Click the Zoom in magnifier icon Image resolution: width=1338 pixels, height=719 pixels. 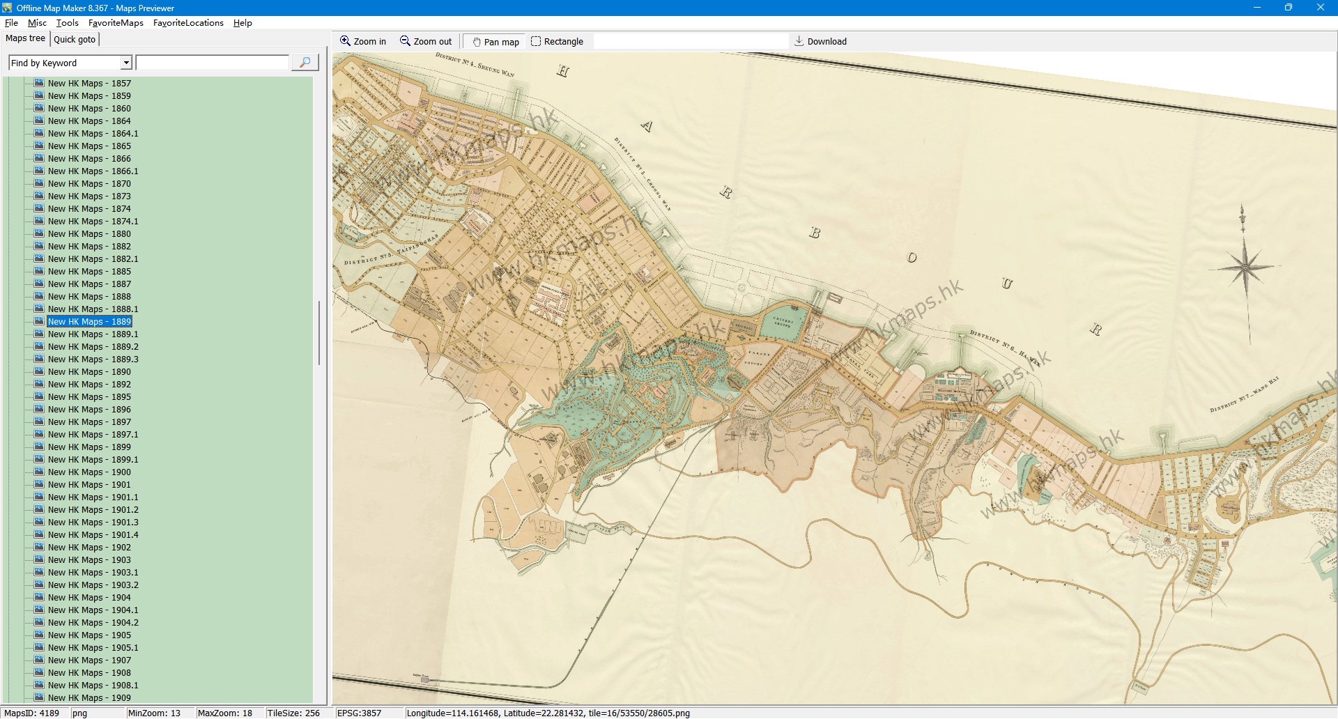(345, 41)
